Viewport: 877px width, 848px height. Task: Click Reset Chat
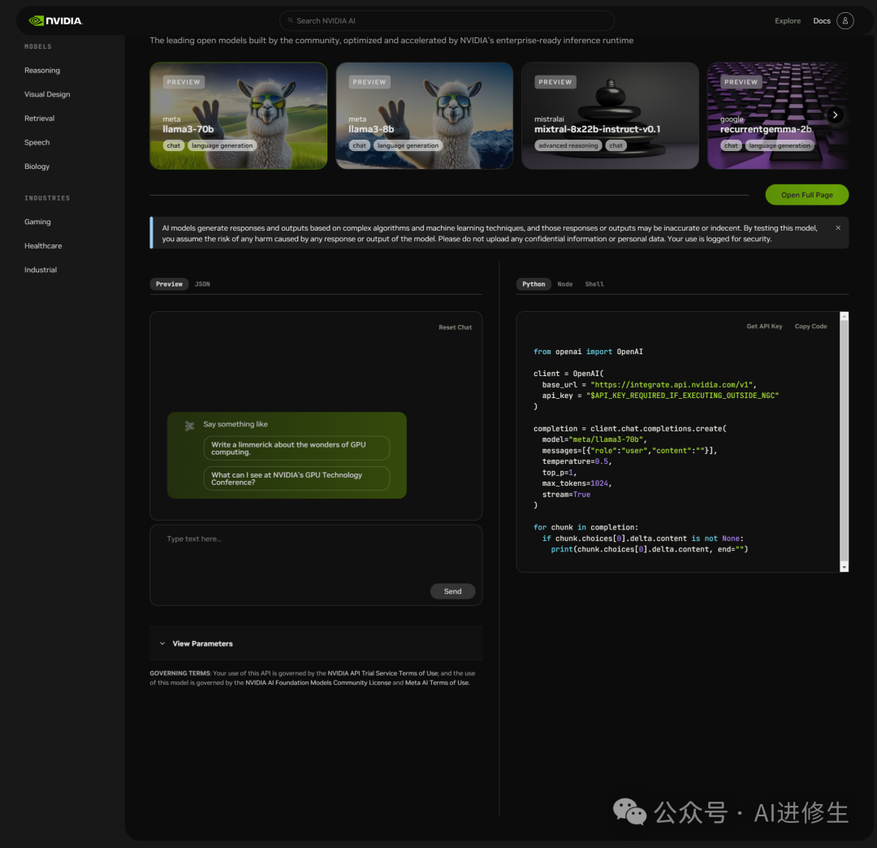coord(456,327)
